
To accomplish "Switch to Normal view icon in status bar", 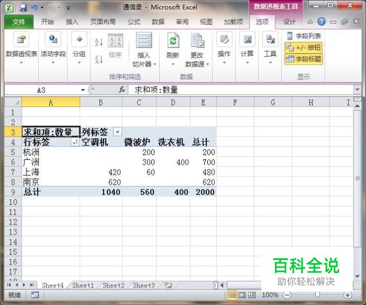I will [232, 295].
